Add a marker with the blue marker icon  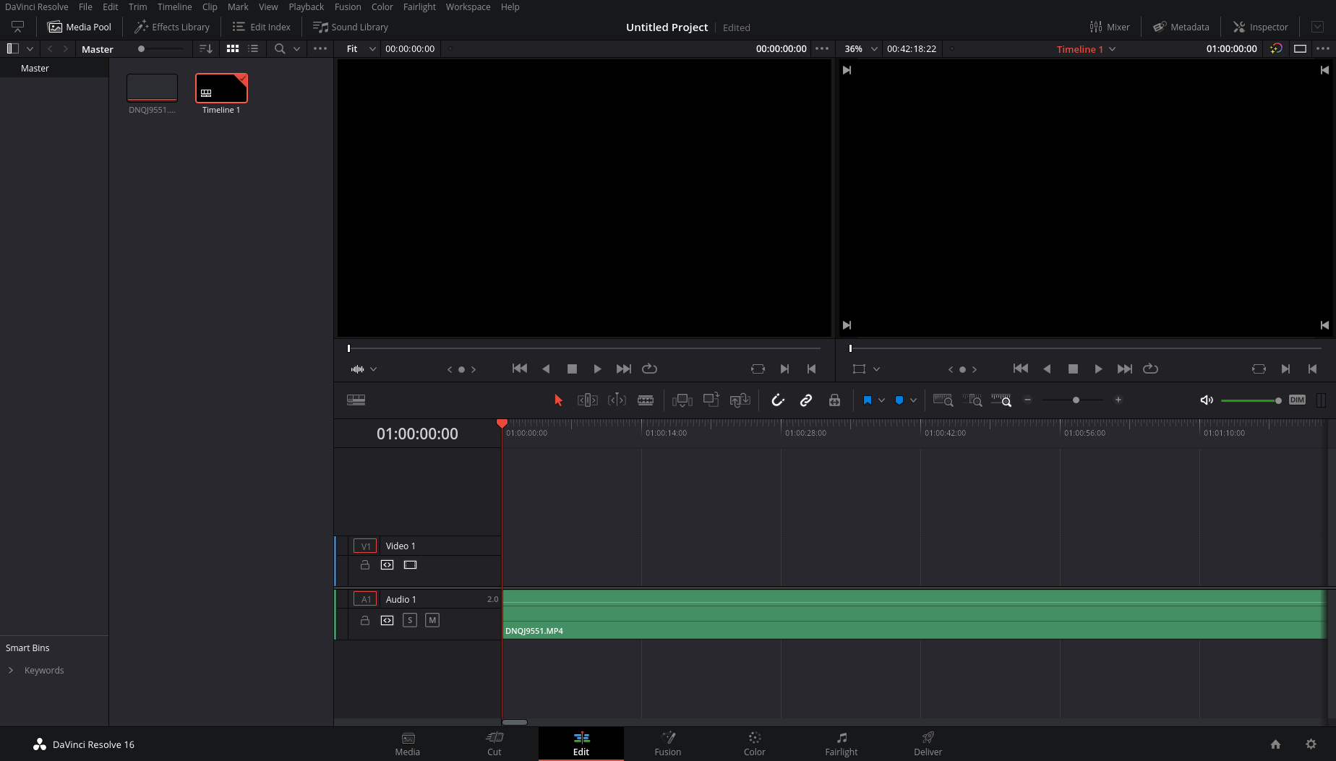click(899, 400)
